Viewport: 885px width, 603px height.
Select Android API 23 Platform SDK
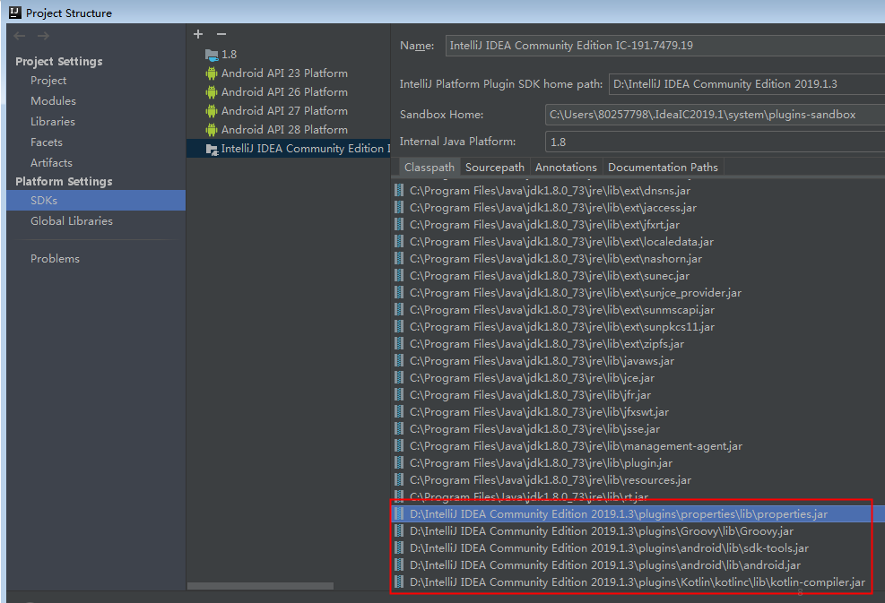[x=284, y=73]
